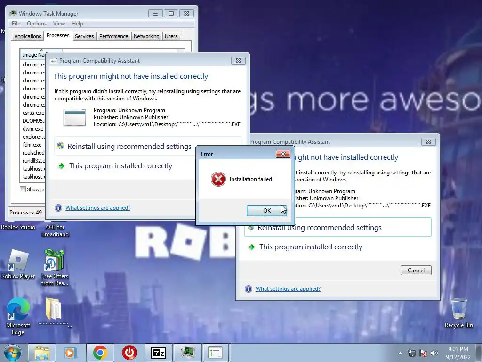This screenshot has width=482, height=362.
Task: Select rundll32.exe process row
Action: click(33, 161)
